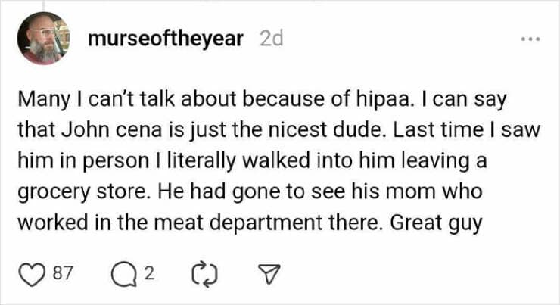Click the line starting "worked in the meat department"

tap(250, 224)
